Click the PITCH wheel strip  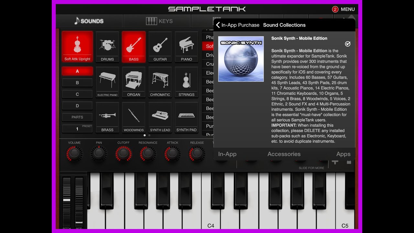(67, 201)
